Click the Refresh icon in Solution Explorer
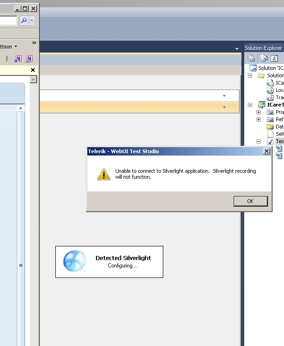 [x=274, y=58]
